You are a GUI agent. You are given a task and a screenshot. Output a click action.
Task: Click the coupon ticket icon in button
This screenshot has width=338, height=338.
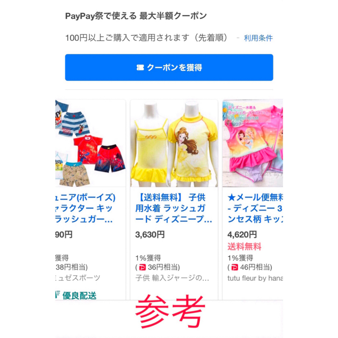coord(140,68)
